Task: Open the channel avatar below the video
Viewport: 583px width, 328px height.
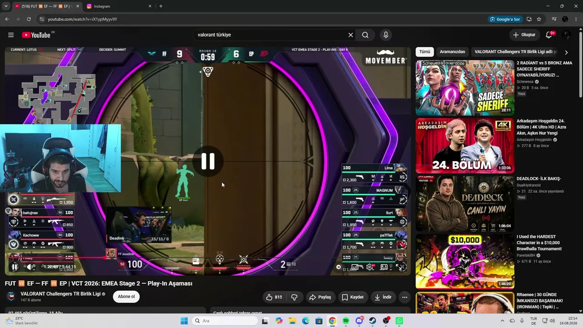Action: (11, 297)
